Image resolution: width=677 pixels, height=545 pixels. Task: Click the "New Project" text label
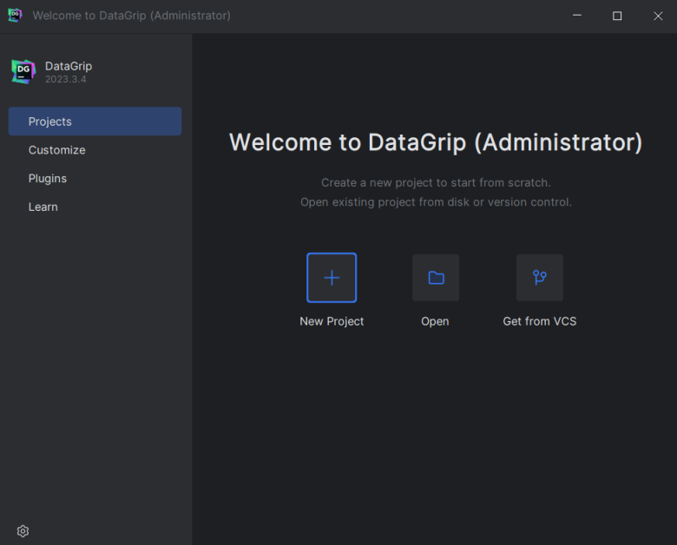tap(332, 321)
